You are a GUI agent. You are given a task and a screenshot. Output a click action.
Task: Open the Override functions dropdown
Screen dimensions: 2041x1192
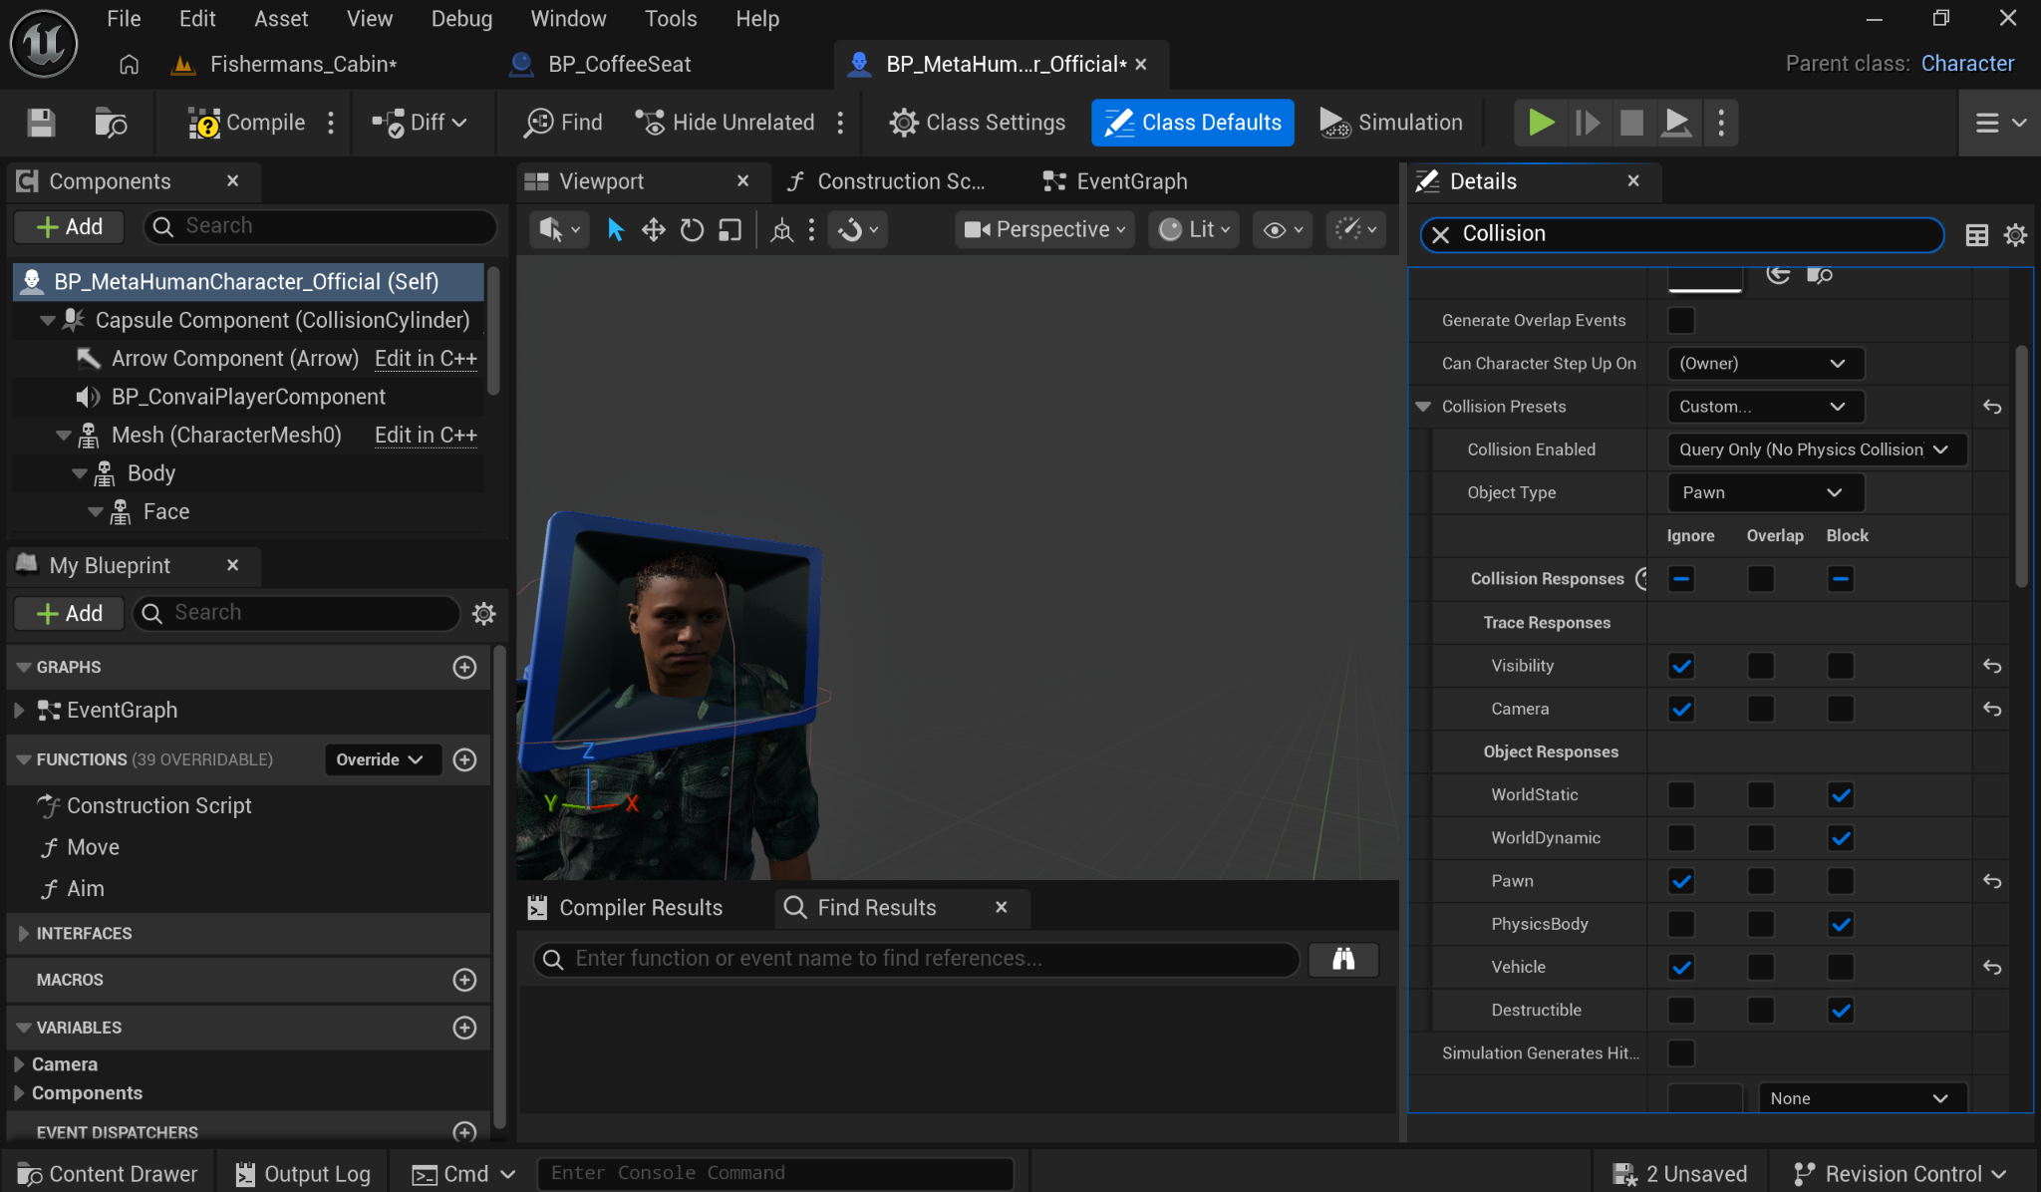(382, 759)
